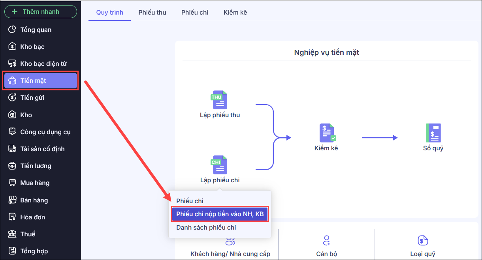Click the Thuế bank icon
The image size is (482, 260).
(13, 234)
